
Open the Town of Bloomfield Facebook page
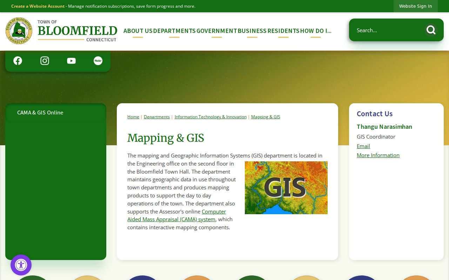18,61
